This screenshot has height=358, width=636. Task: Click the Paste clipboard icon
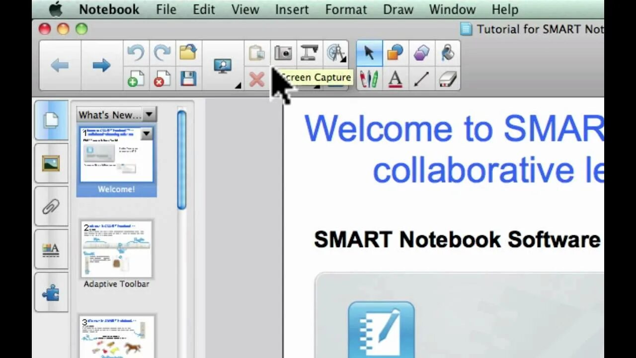point(256,53)
